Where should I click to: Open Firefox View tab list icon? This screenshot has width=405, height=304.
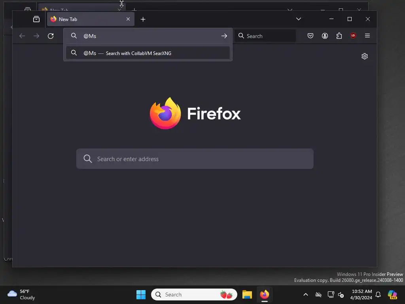(36, 19)
